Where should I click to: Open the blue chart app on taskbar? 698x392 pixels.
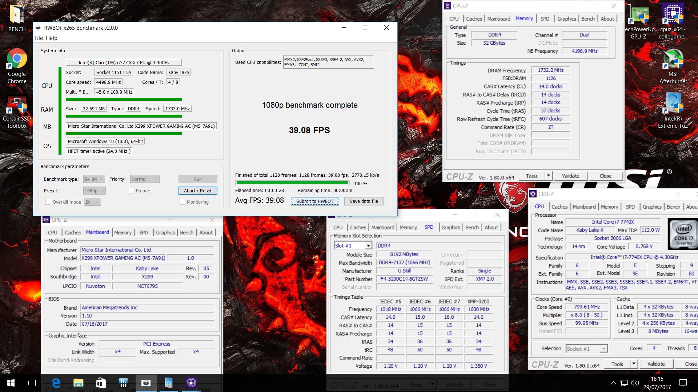coord(123,383)
